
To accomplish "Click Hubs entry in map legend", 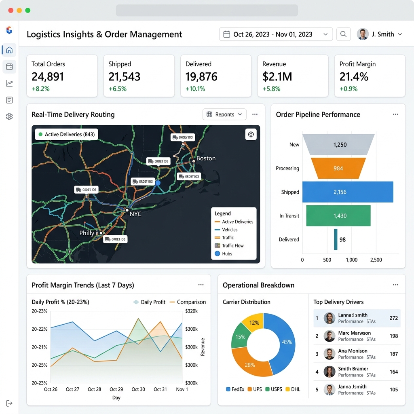I will [x=223, y=253].
